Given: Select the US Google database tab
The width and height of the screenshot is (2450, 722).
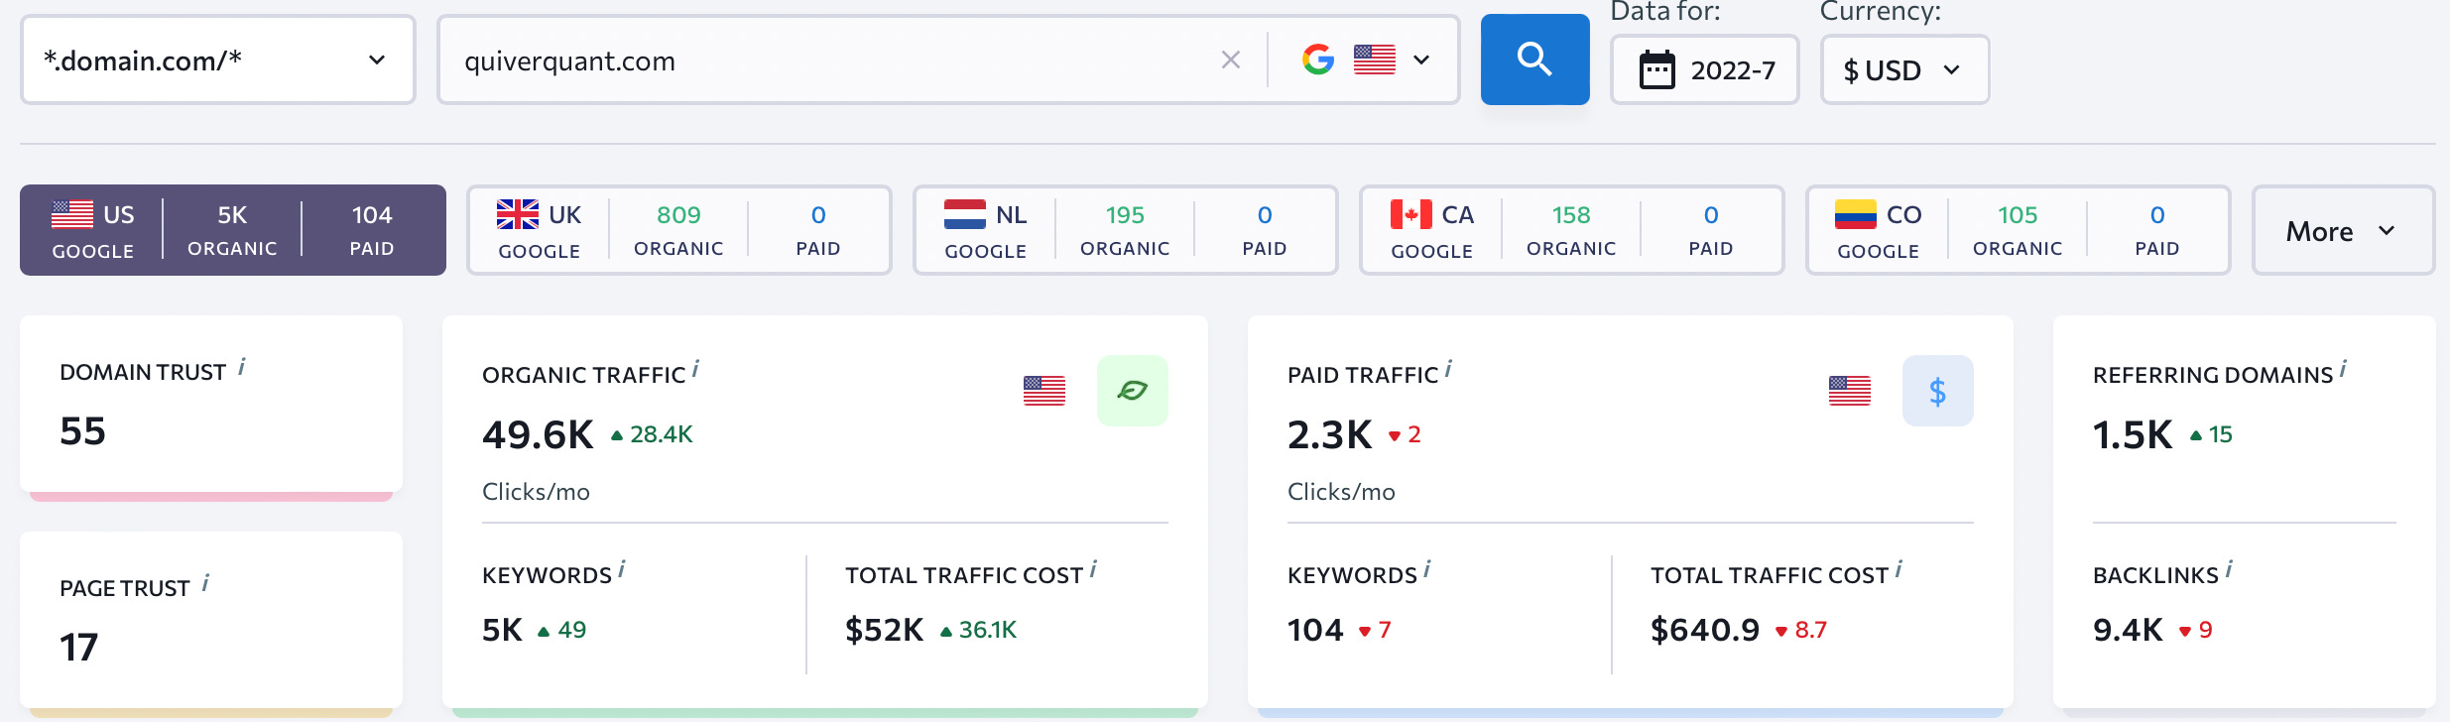Looking at the screenshot, I should tap(233, 230).
